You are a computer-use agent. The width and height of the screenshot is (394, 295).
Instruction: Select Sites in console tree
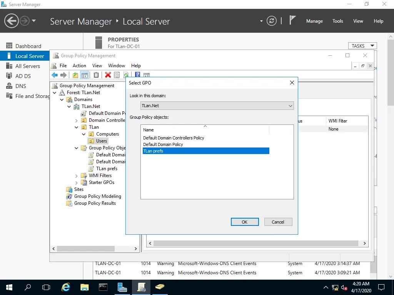(78, 189)
